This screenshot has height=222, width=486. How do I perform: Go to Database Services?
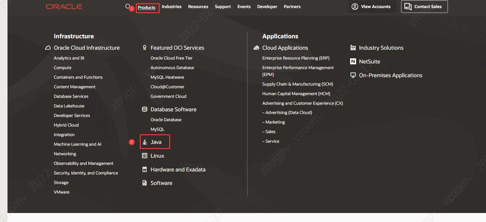click(71, 96)
